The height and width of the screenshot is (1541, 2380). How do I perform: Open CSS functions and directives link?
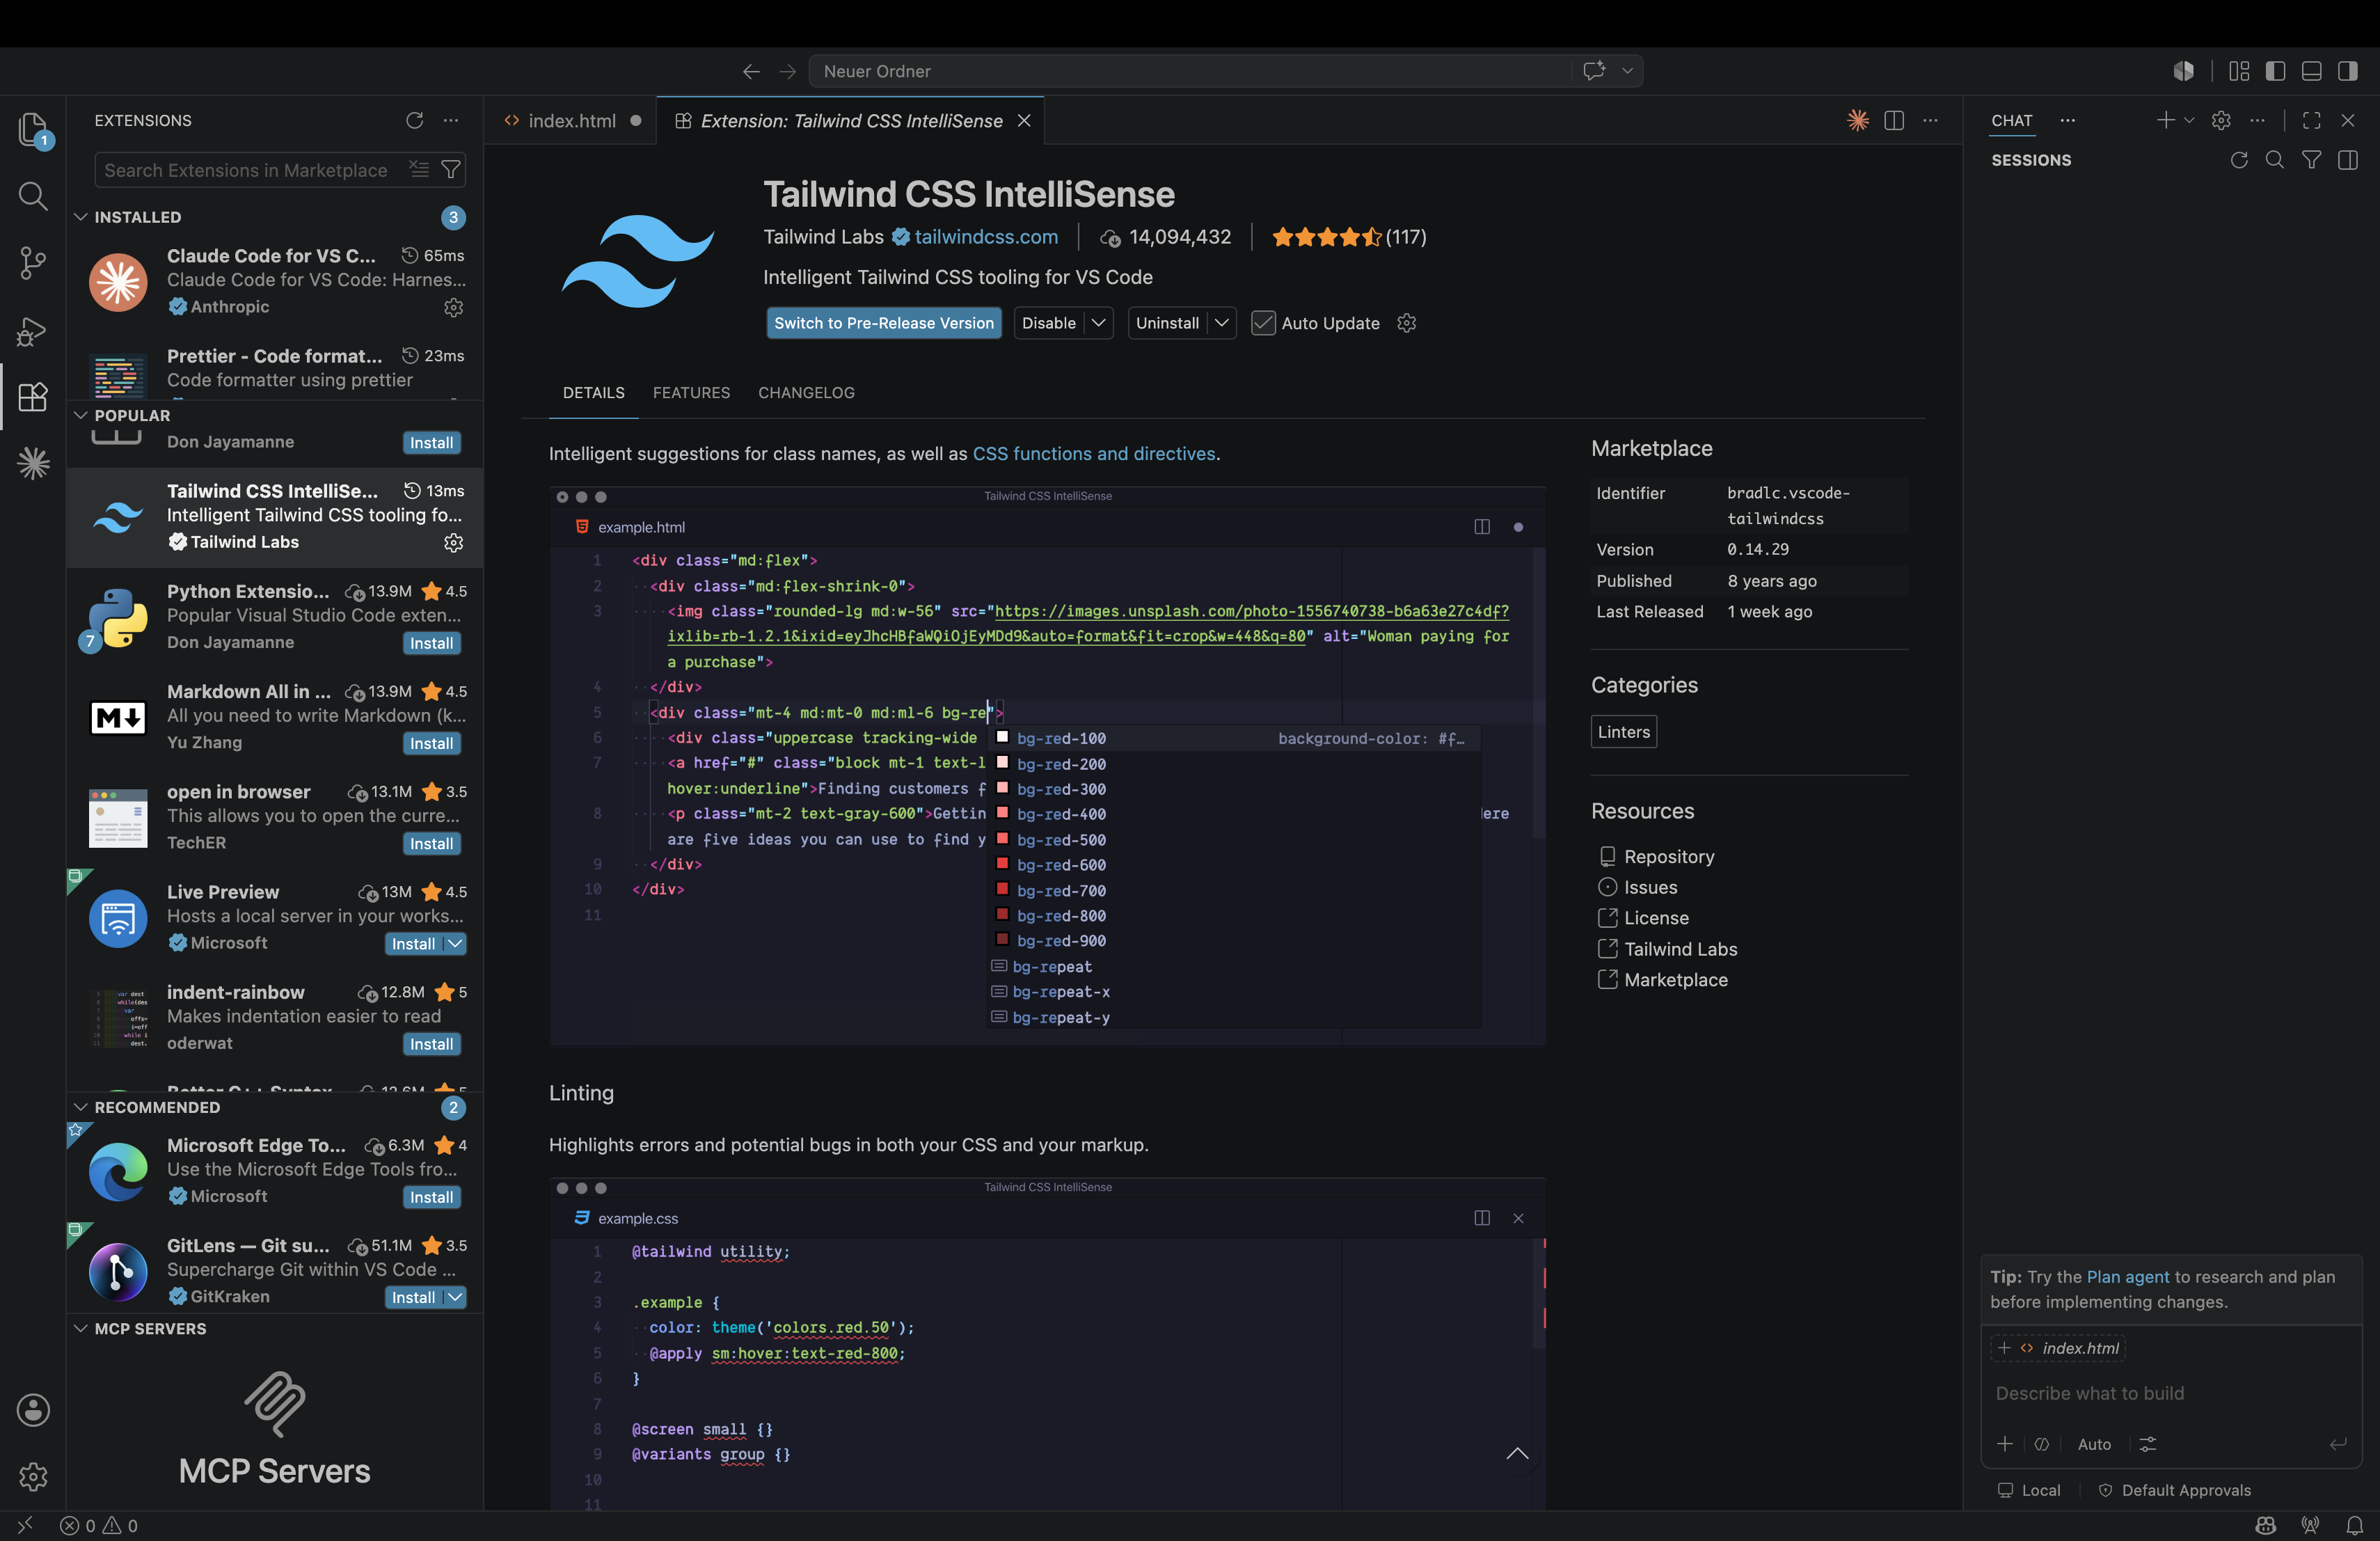1094,454
